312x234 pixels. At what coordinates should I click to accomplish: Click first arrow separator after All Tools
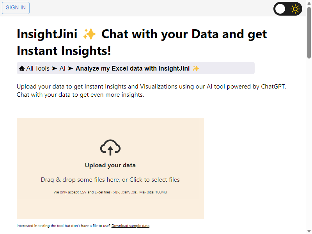click(54, 69)
